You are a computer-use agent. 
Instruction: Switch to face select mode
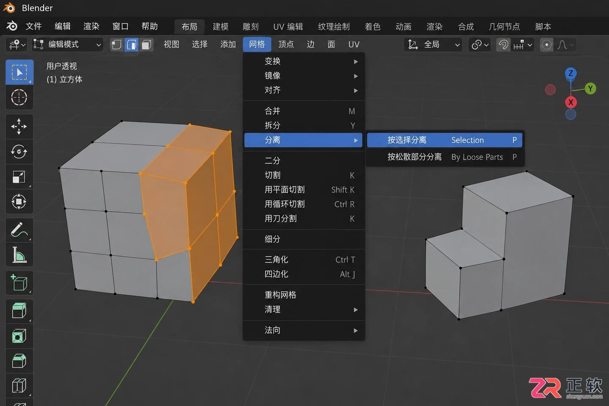(146, 44)
